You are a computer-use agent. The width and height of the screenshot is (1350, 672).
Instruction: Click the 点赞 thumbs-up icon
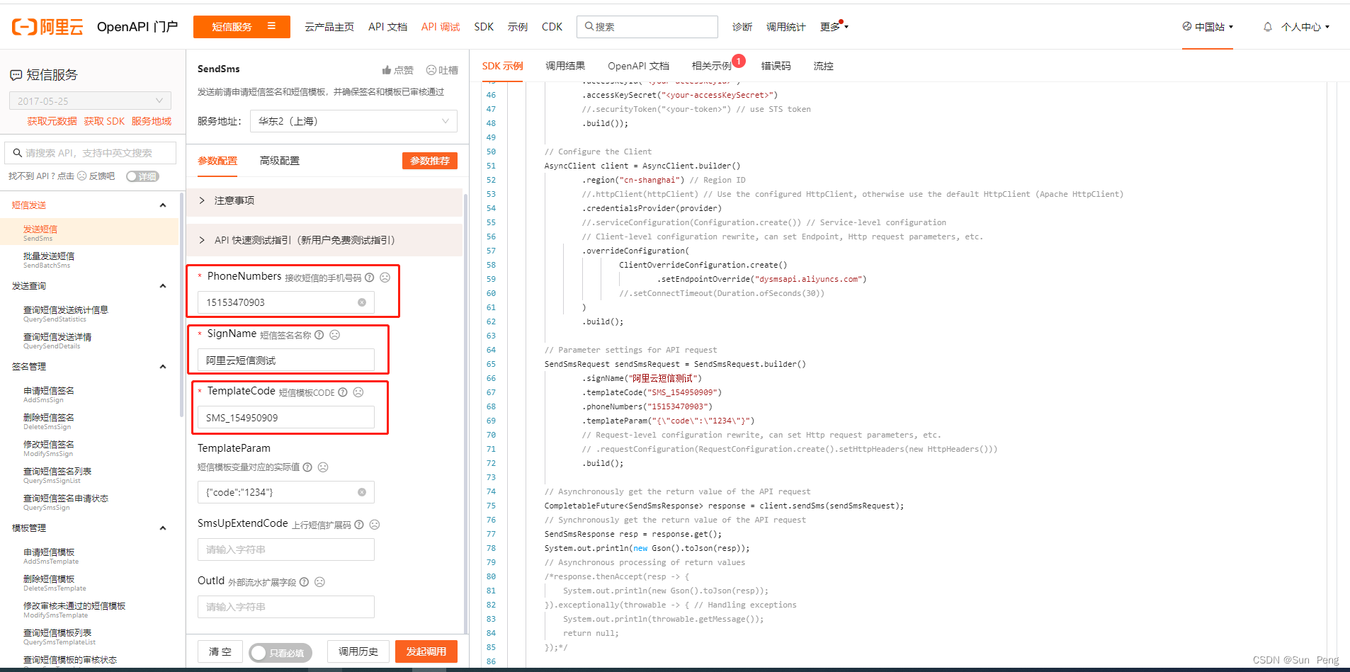(x=387, y=69)
